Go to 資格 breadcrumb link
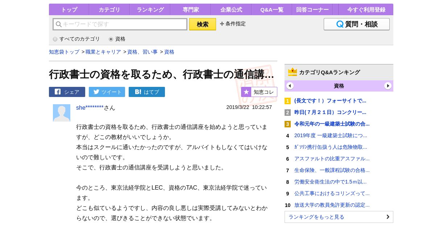Image resolution: width=435 pixels, height=228 pixels. (169, 52)
